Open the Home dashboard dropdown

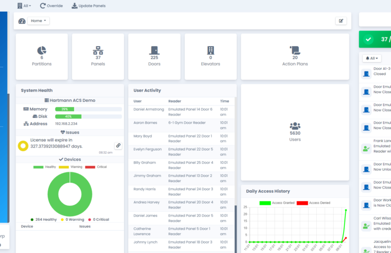pos(39,21)
